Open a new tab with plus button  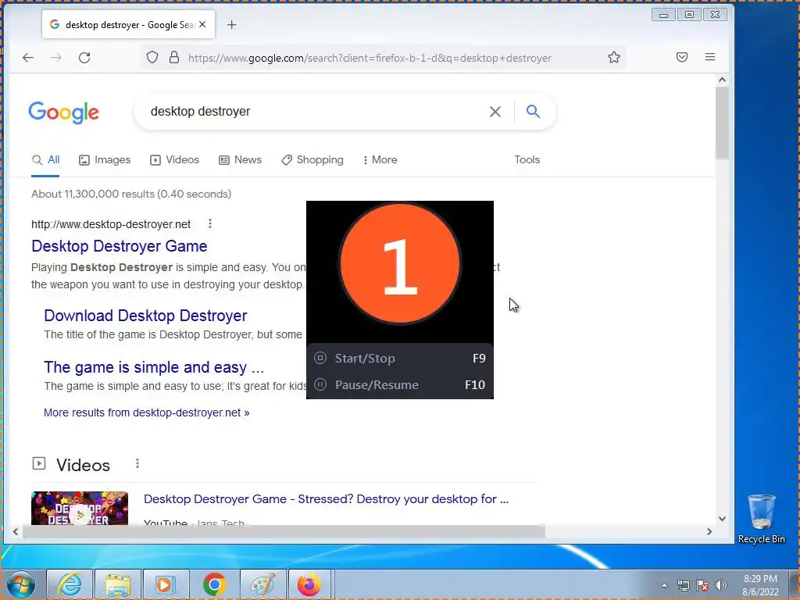tap(231, 24)
